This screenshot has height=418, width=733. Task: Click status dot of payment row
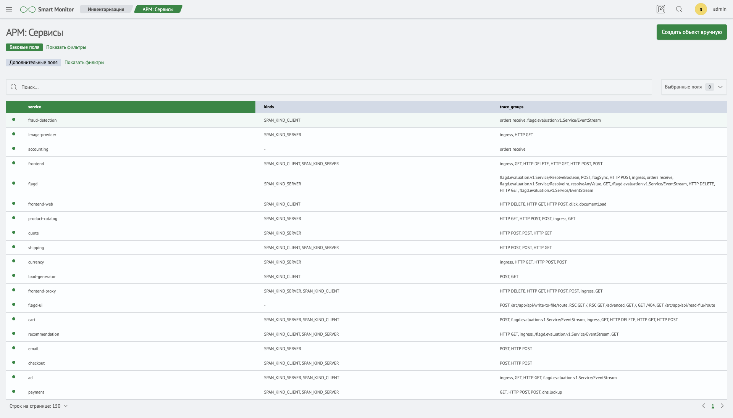[x=14, y=391]
